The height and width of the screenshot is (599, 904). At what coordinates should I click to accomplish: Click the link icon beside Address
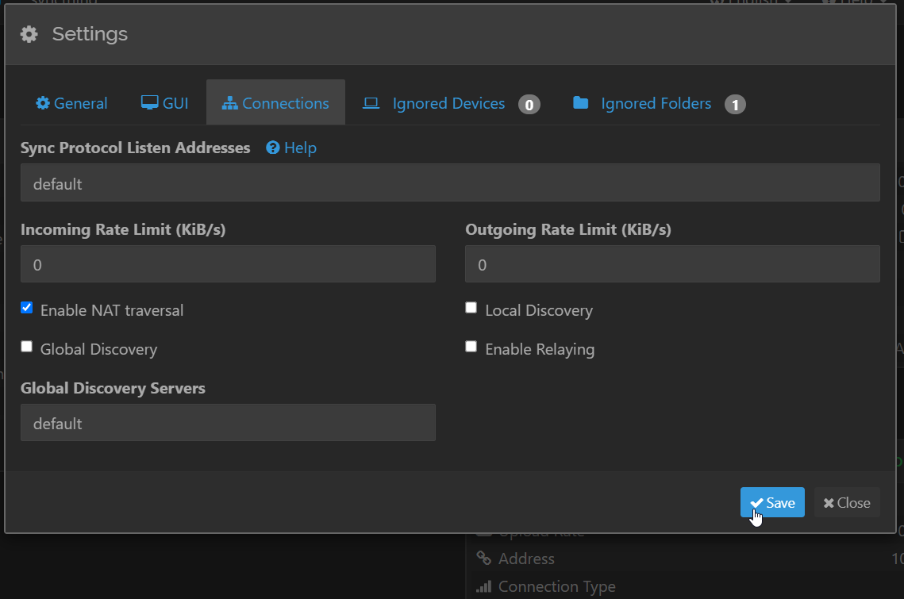point(483,559)
